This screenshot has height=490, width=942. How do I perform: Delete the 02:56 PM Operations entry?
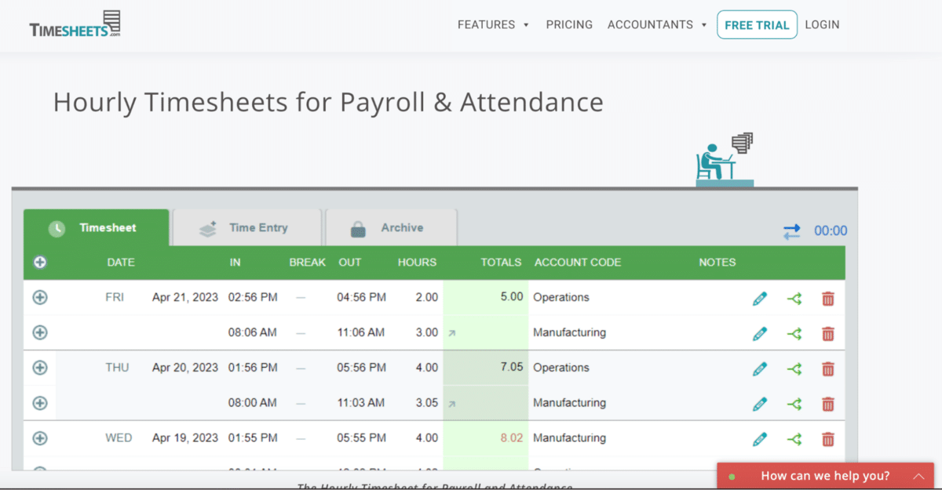827,298
